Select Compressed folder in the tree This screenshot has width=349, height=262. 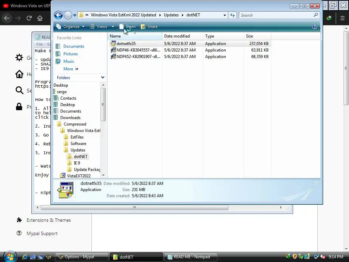[x=75, y=124]
